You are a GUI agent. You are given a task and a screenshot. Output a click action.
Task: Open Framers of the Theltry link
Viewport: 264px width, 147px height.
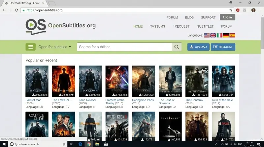tap(115, 102)
